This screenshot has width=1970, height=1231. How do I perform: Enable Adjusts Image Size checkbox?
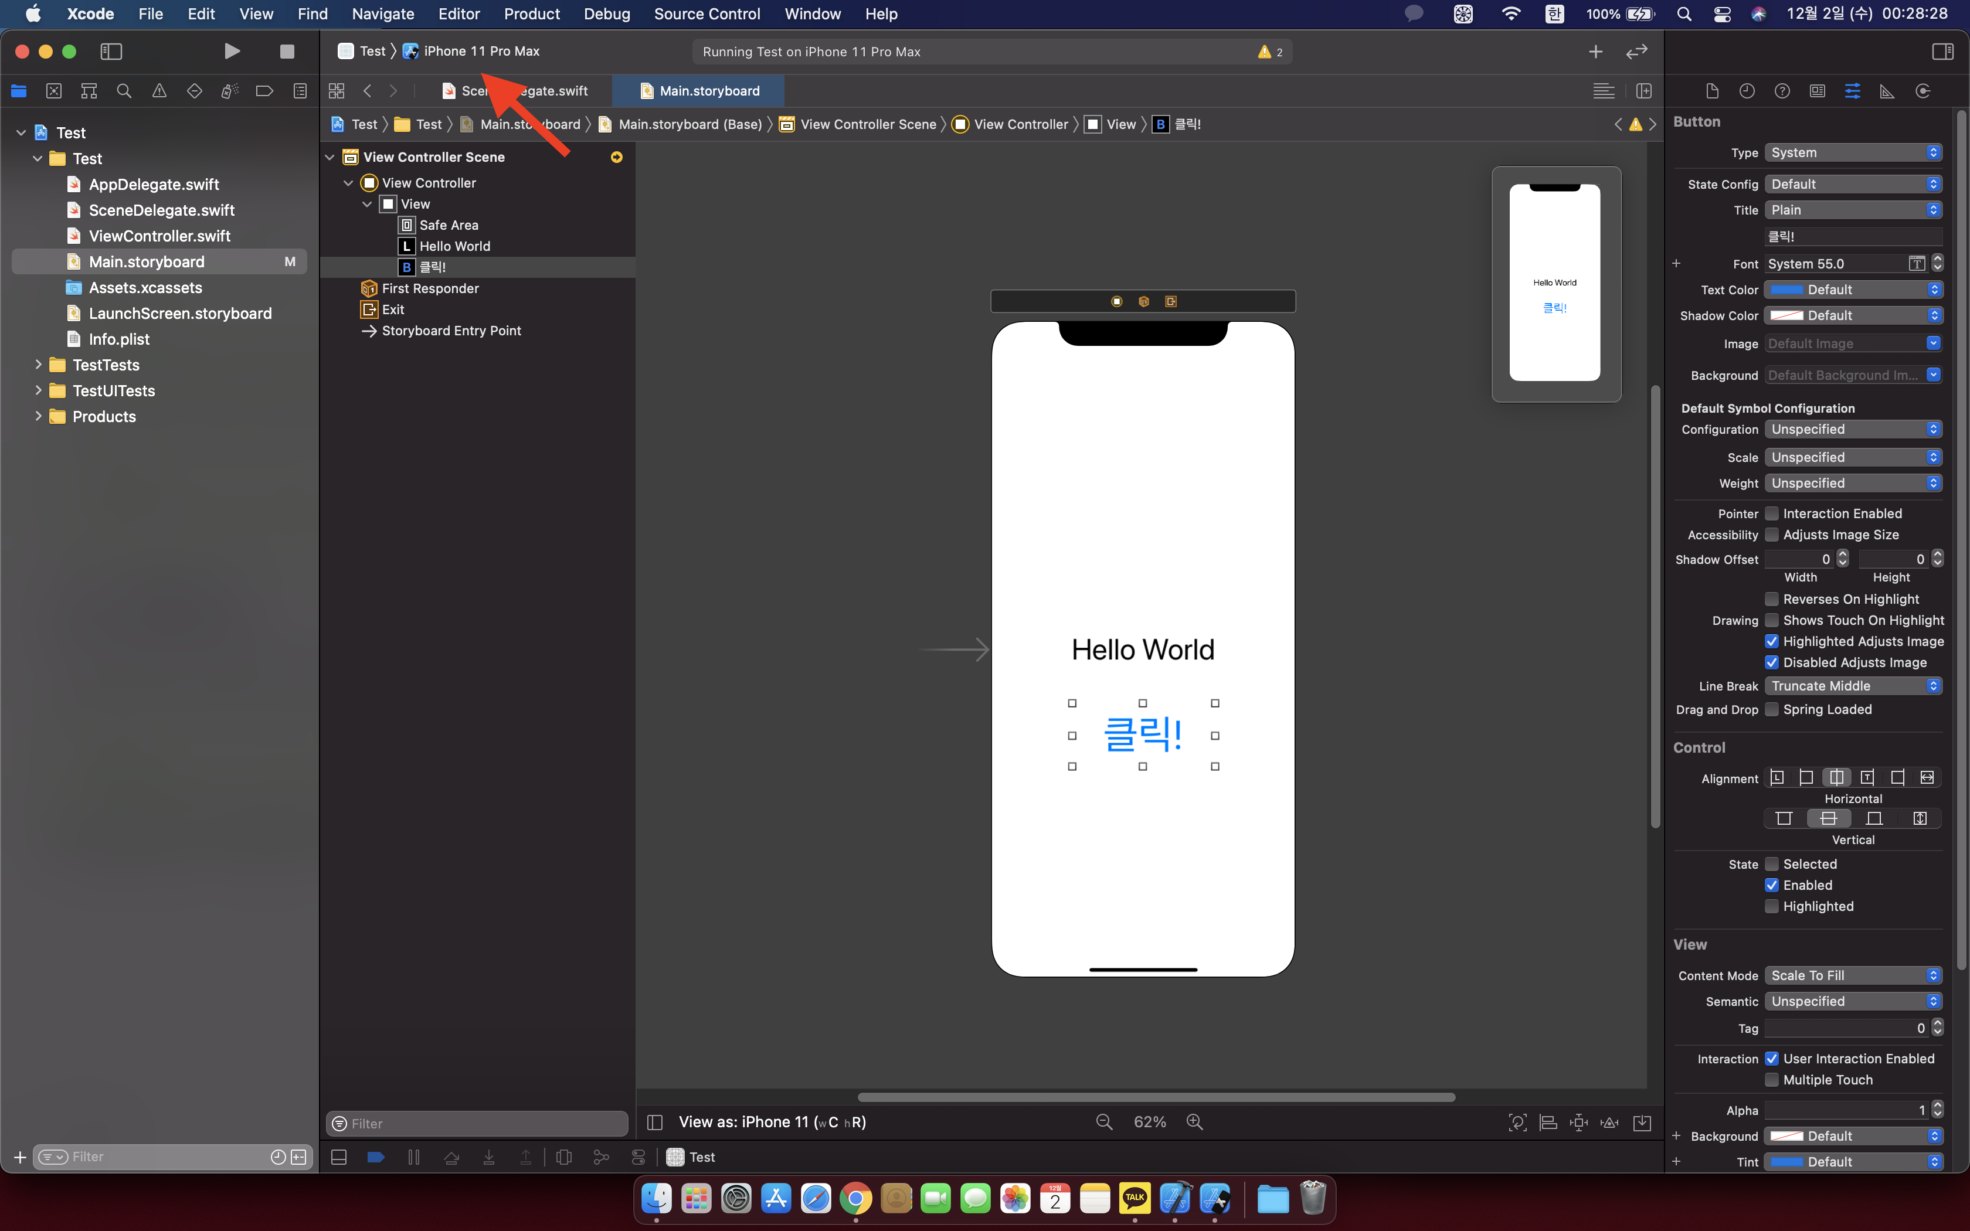1771,535
